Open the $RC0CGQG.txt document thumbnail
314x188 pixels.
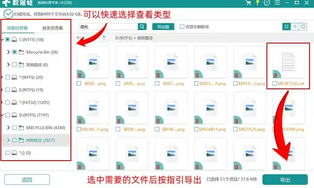tap(288, 62)
